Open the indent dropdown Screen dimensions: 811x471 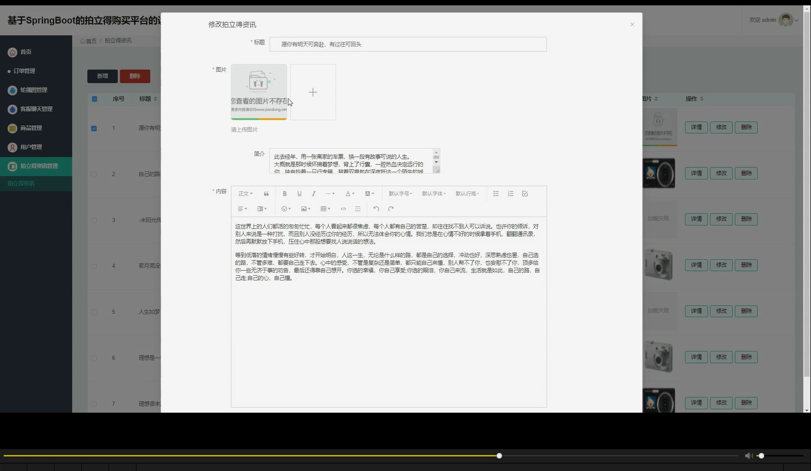[262, 209]
